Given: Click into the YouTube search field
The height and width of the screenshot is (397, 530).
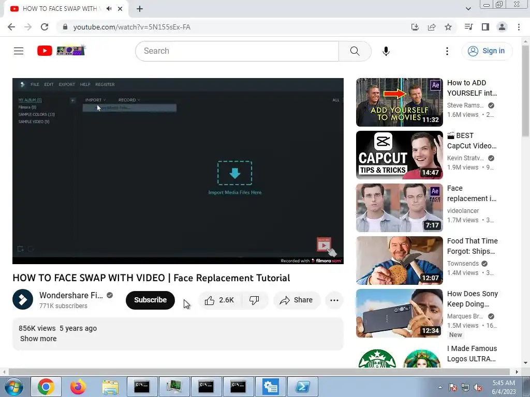Looking at the screenshot, I should pyautogui.click(x=237, y=51).
